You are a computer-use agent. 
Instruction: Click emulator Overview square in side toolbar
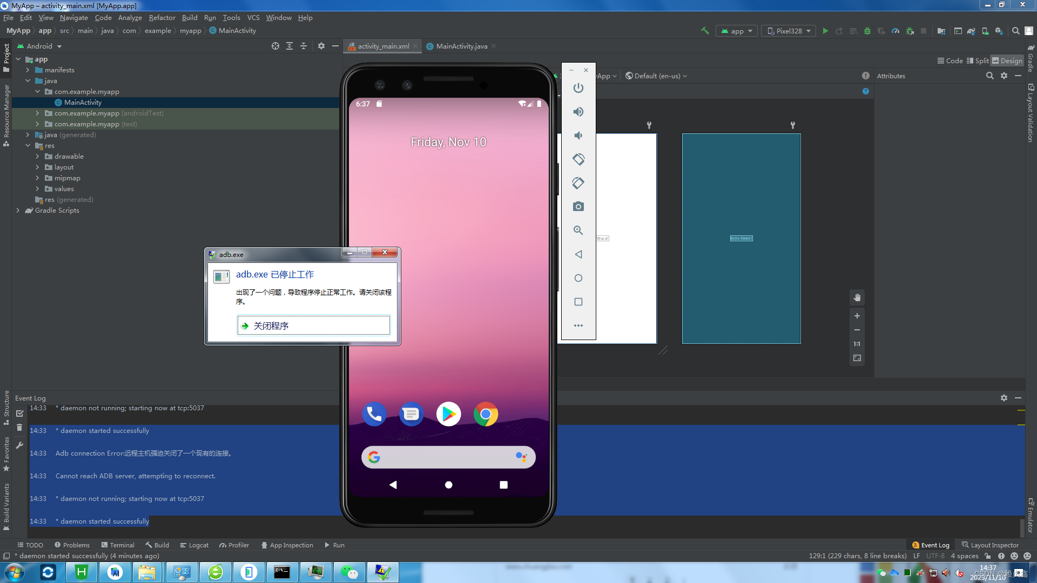tap(578, 302)
